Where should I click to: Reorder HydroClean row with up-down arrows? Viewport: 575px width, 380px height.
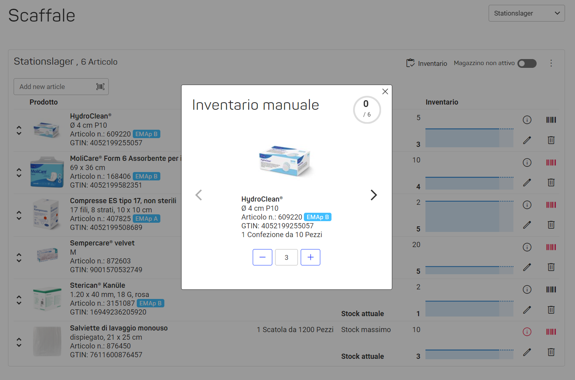pyautogui.click(x=19, y=130)
